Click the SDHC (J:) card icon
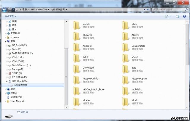190x121 pixels. tap(10, 73)
